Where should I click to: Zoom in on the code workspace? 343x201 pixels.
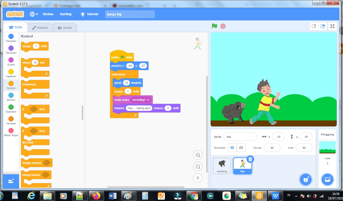click(198, 155)
